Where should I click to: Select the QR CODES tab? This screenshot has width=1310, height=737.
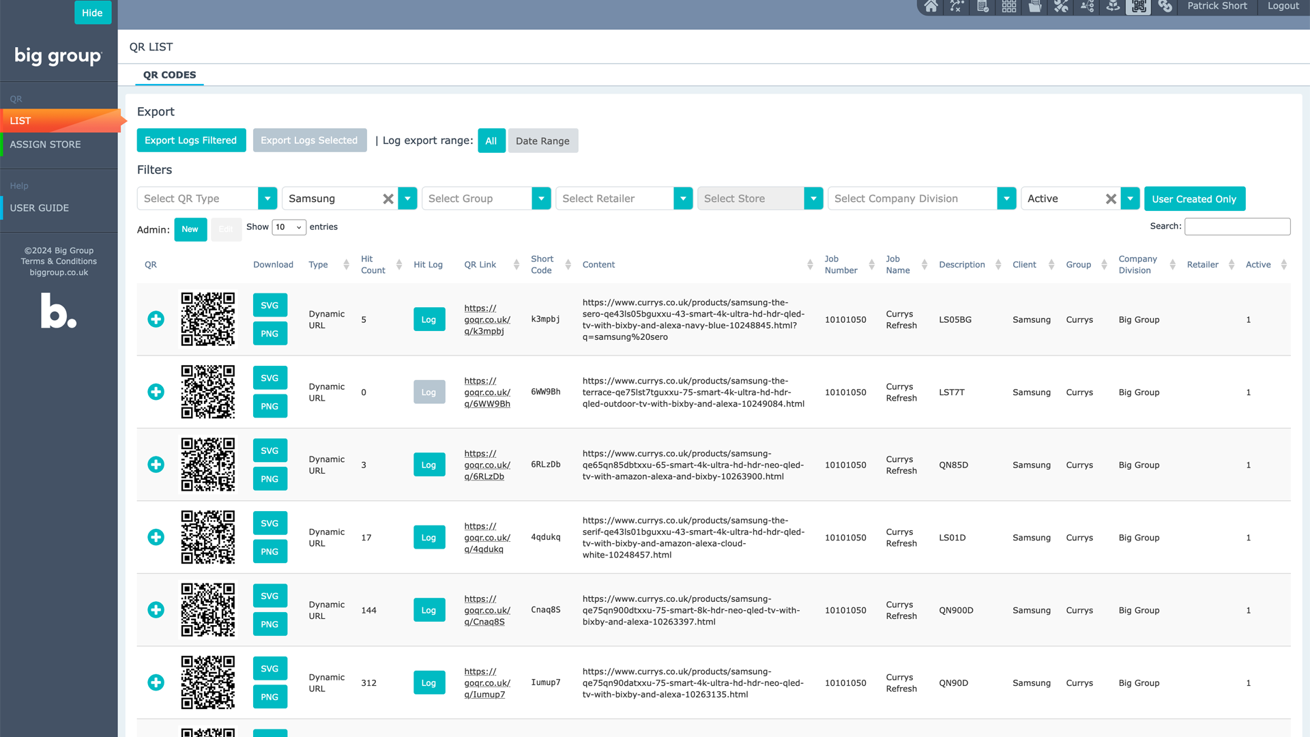point(169,75)
